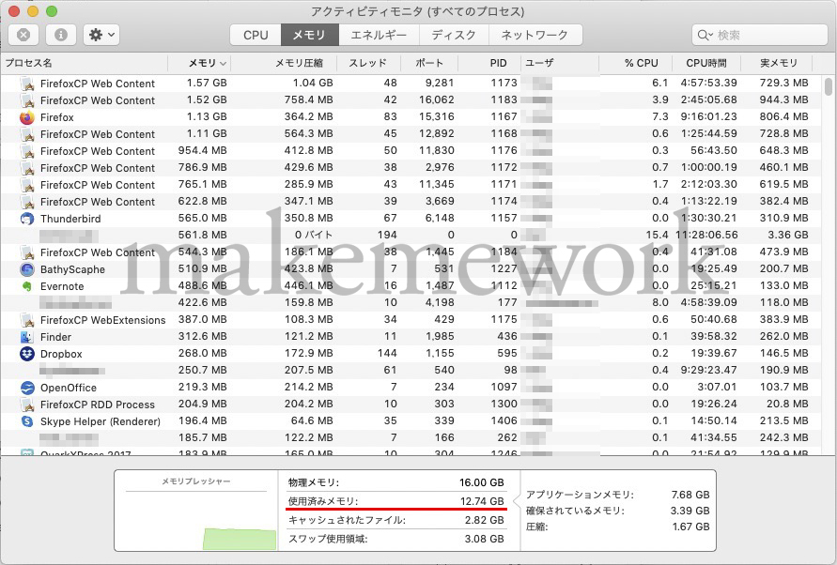Click the Evernote elephant icon

point(26,286)
